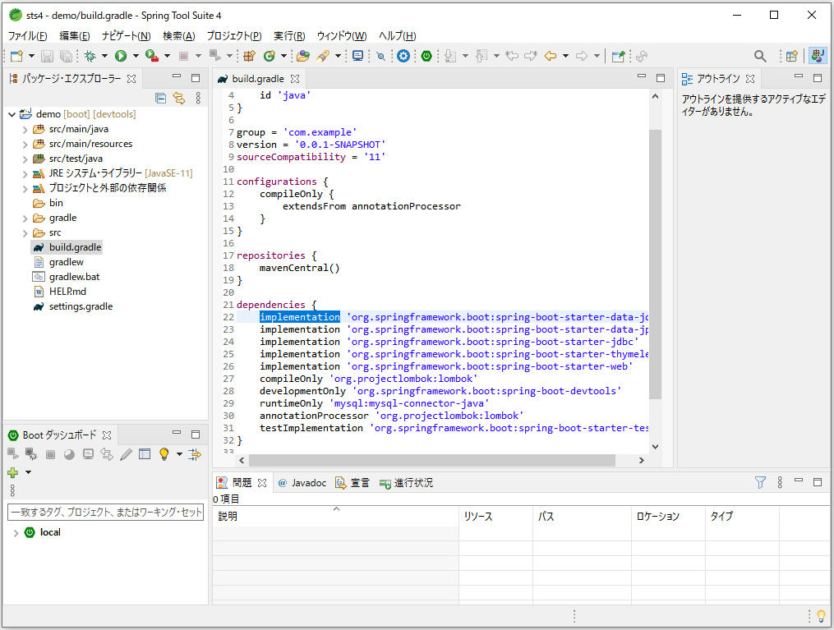834x630 pixels.
Task: Click Collapse All in Package Explorer
Action: [x=160, y=99]
